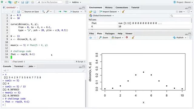Open Find/Replace magnifier in editor
The height and width of the screenshot is (109, 194).
[43, 12]
